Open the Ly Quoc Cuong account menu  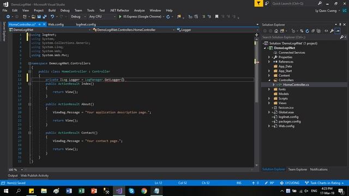[x=327, y=11]
